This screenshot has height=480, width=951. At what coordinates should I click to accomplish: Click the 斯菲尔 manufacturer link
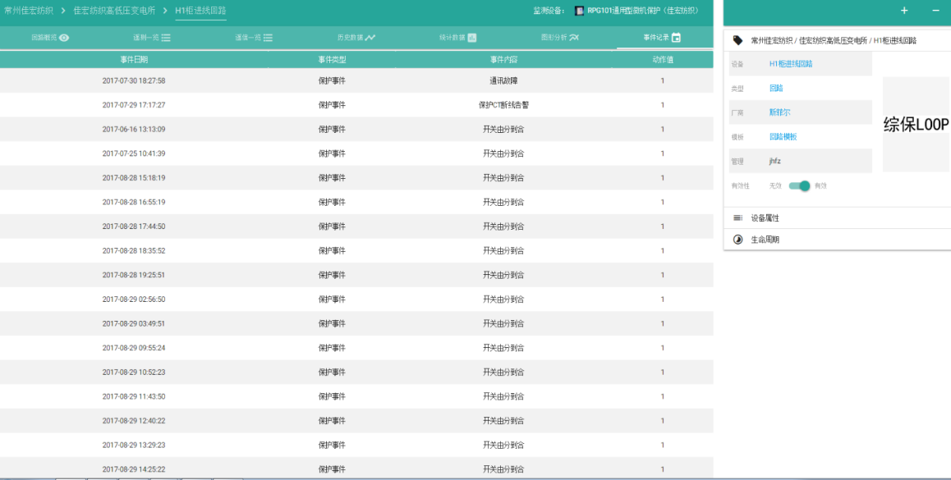coord(779,112)
